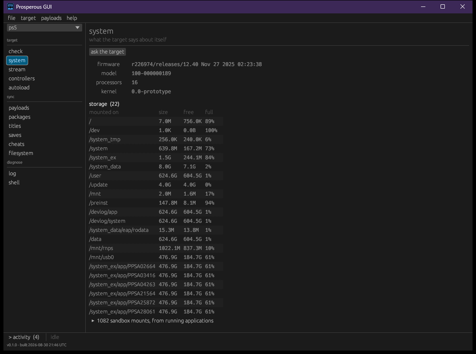Open the titles sidebar page
Viewport: 476px width, 354px height.
pyautogui.click(x=15, y=126)
